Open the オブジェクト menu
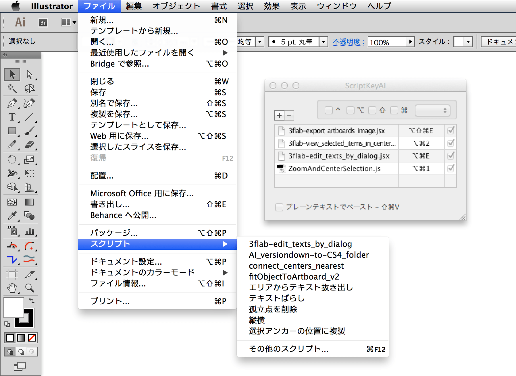516x376 pixels. click(x=176, y=6)
